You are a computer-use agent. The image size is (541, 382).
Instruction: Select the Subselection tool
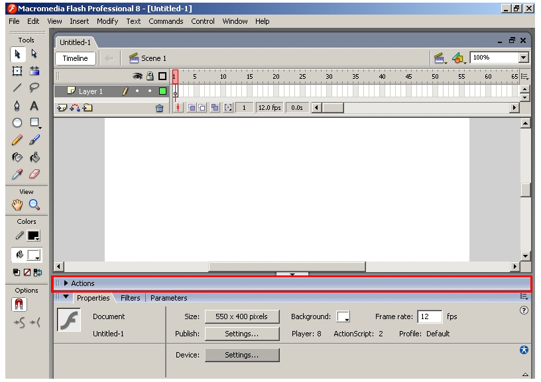(34, 54)
